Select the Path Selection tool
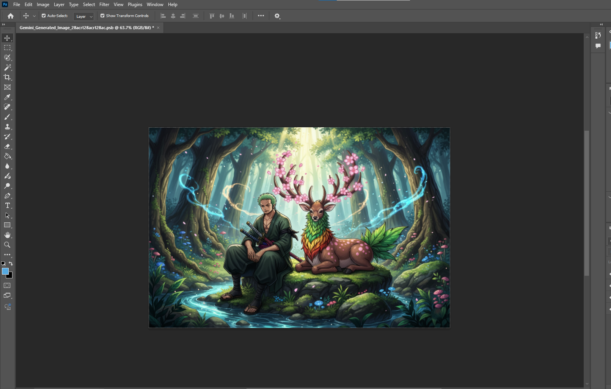 coord(7,215)
